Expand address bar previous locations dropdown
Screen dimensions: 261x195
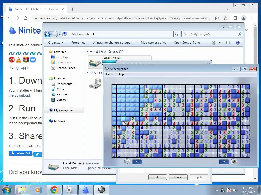pos(171,34)
